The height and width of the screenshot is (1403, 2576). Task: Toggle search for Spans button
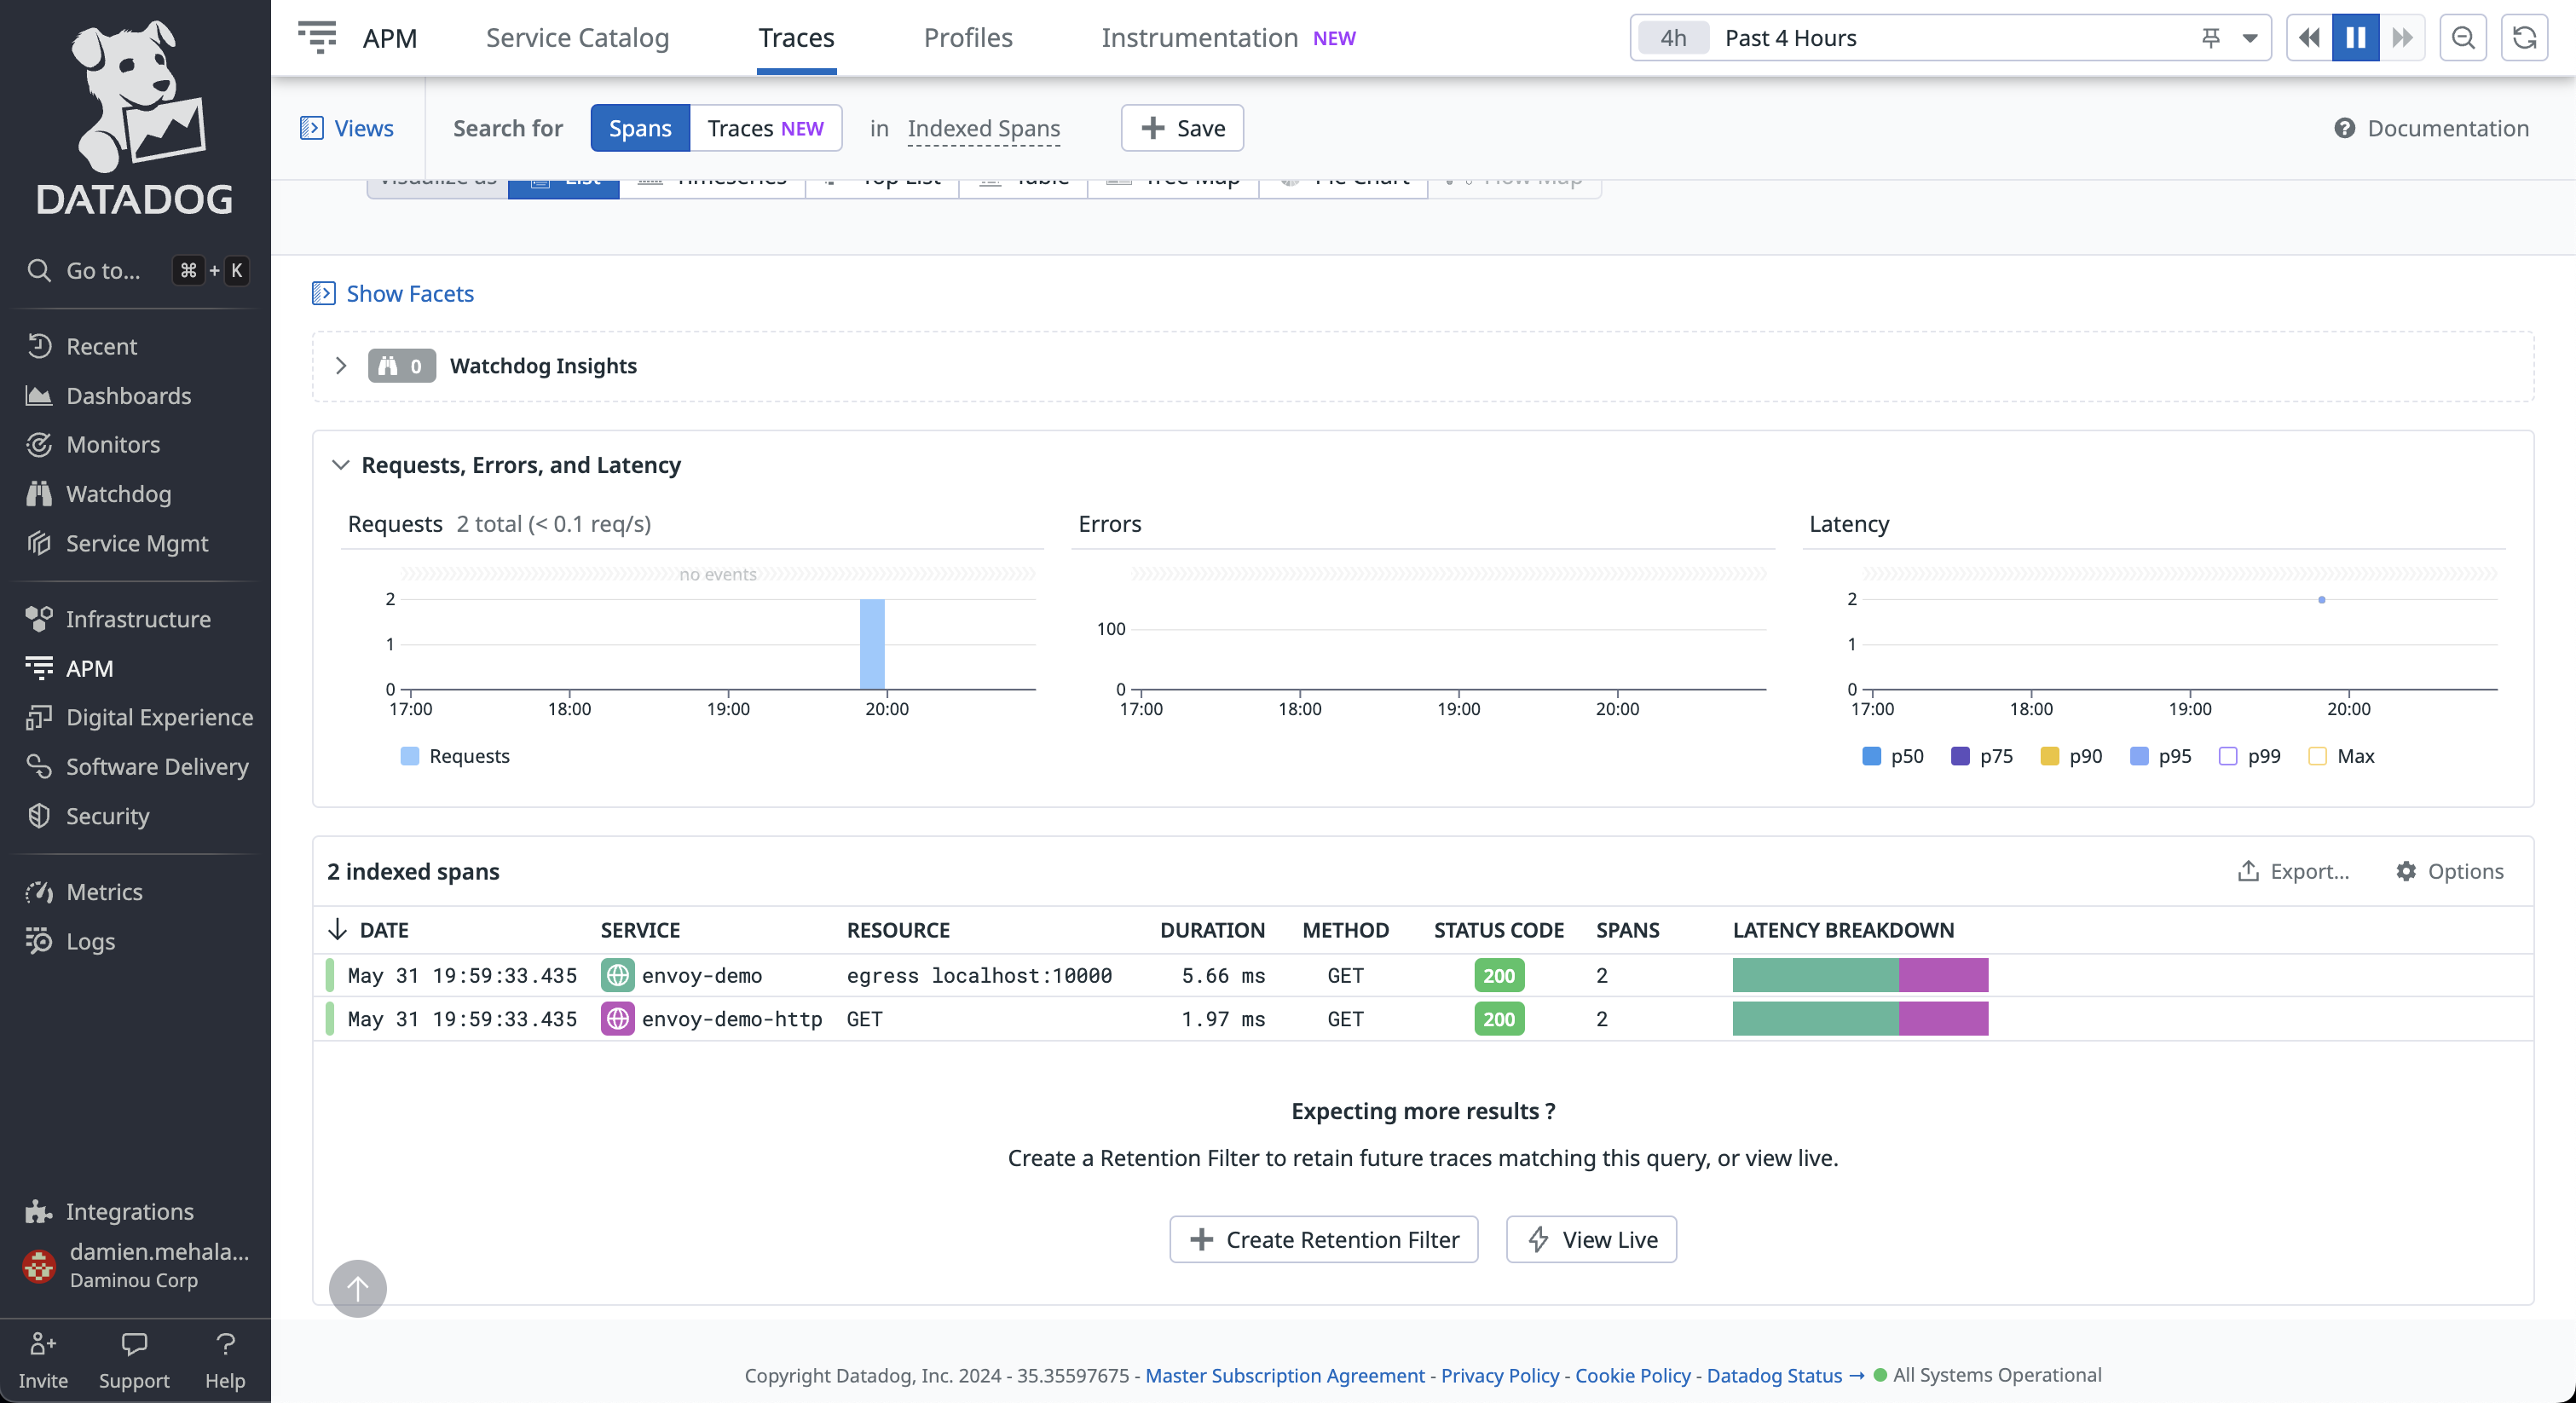(x=639, y=126)
